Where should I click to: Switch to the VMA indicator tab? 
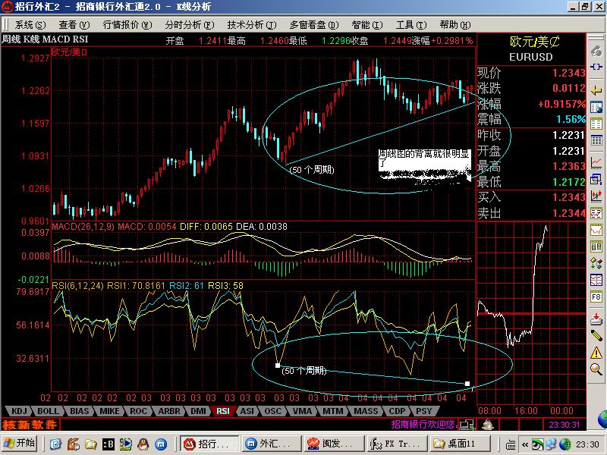coord(302,411)
